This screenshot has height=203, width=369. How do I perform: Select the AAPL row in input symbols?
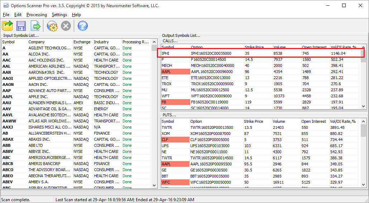(x=76, y=97)
